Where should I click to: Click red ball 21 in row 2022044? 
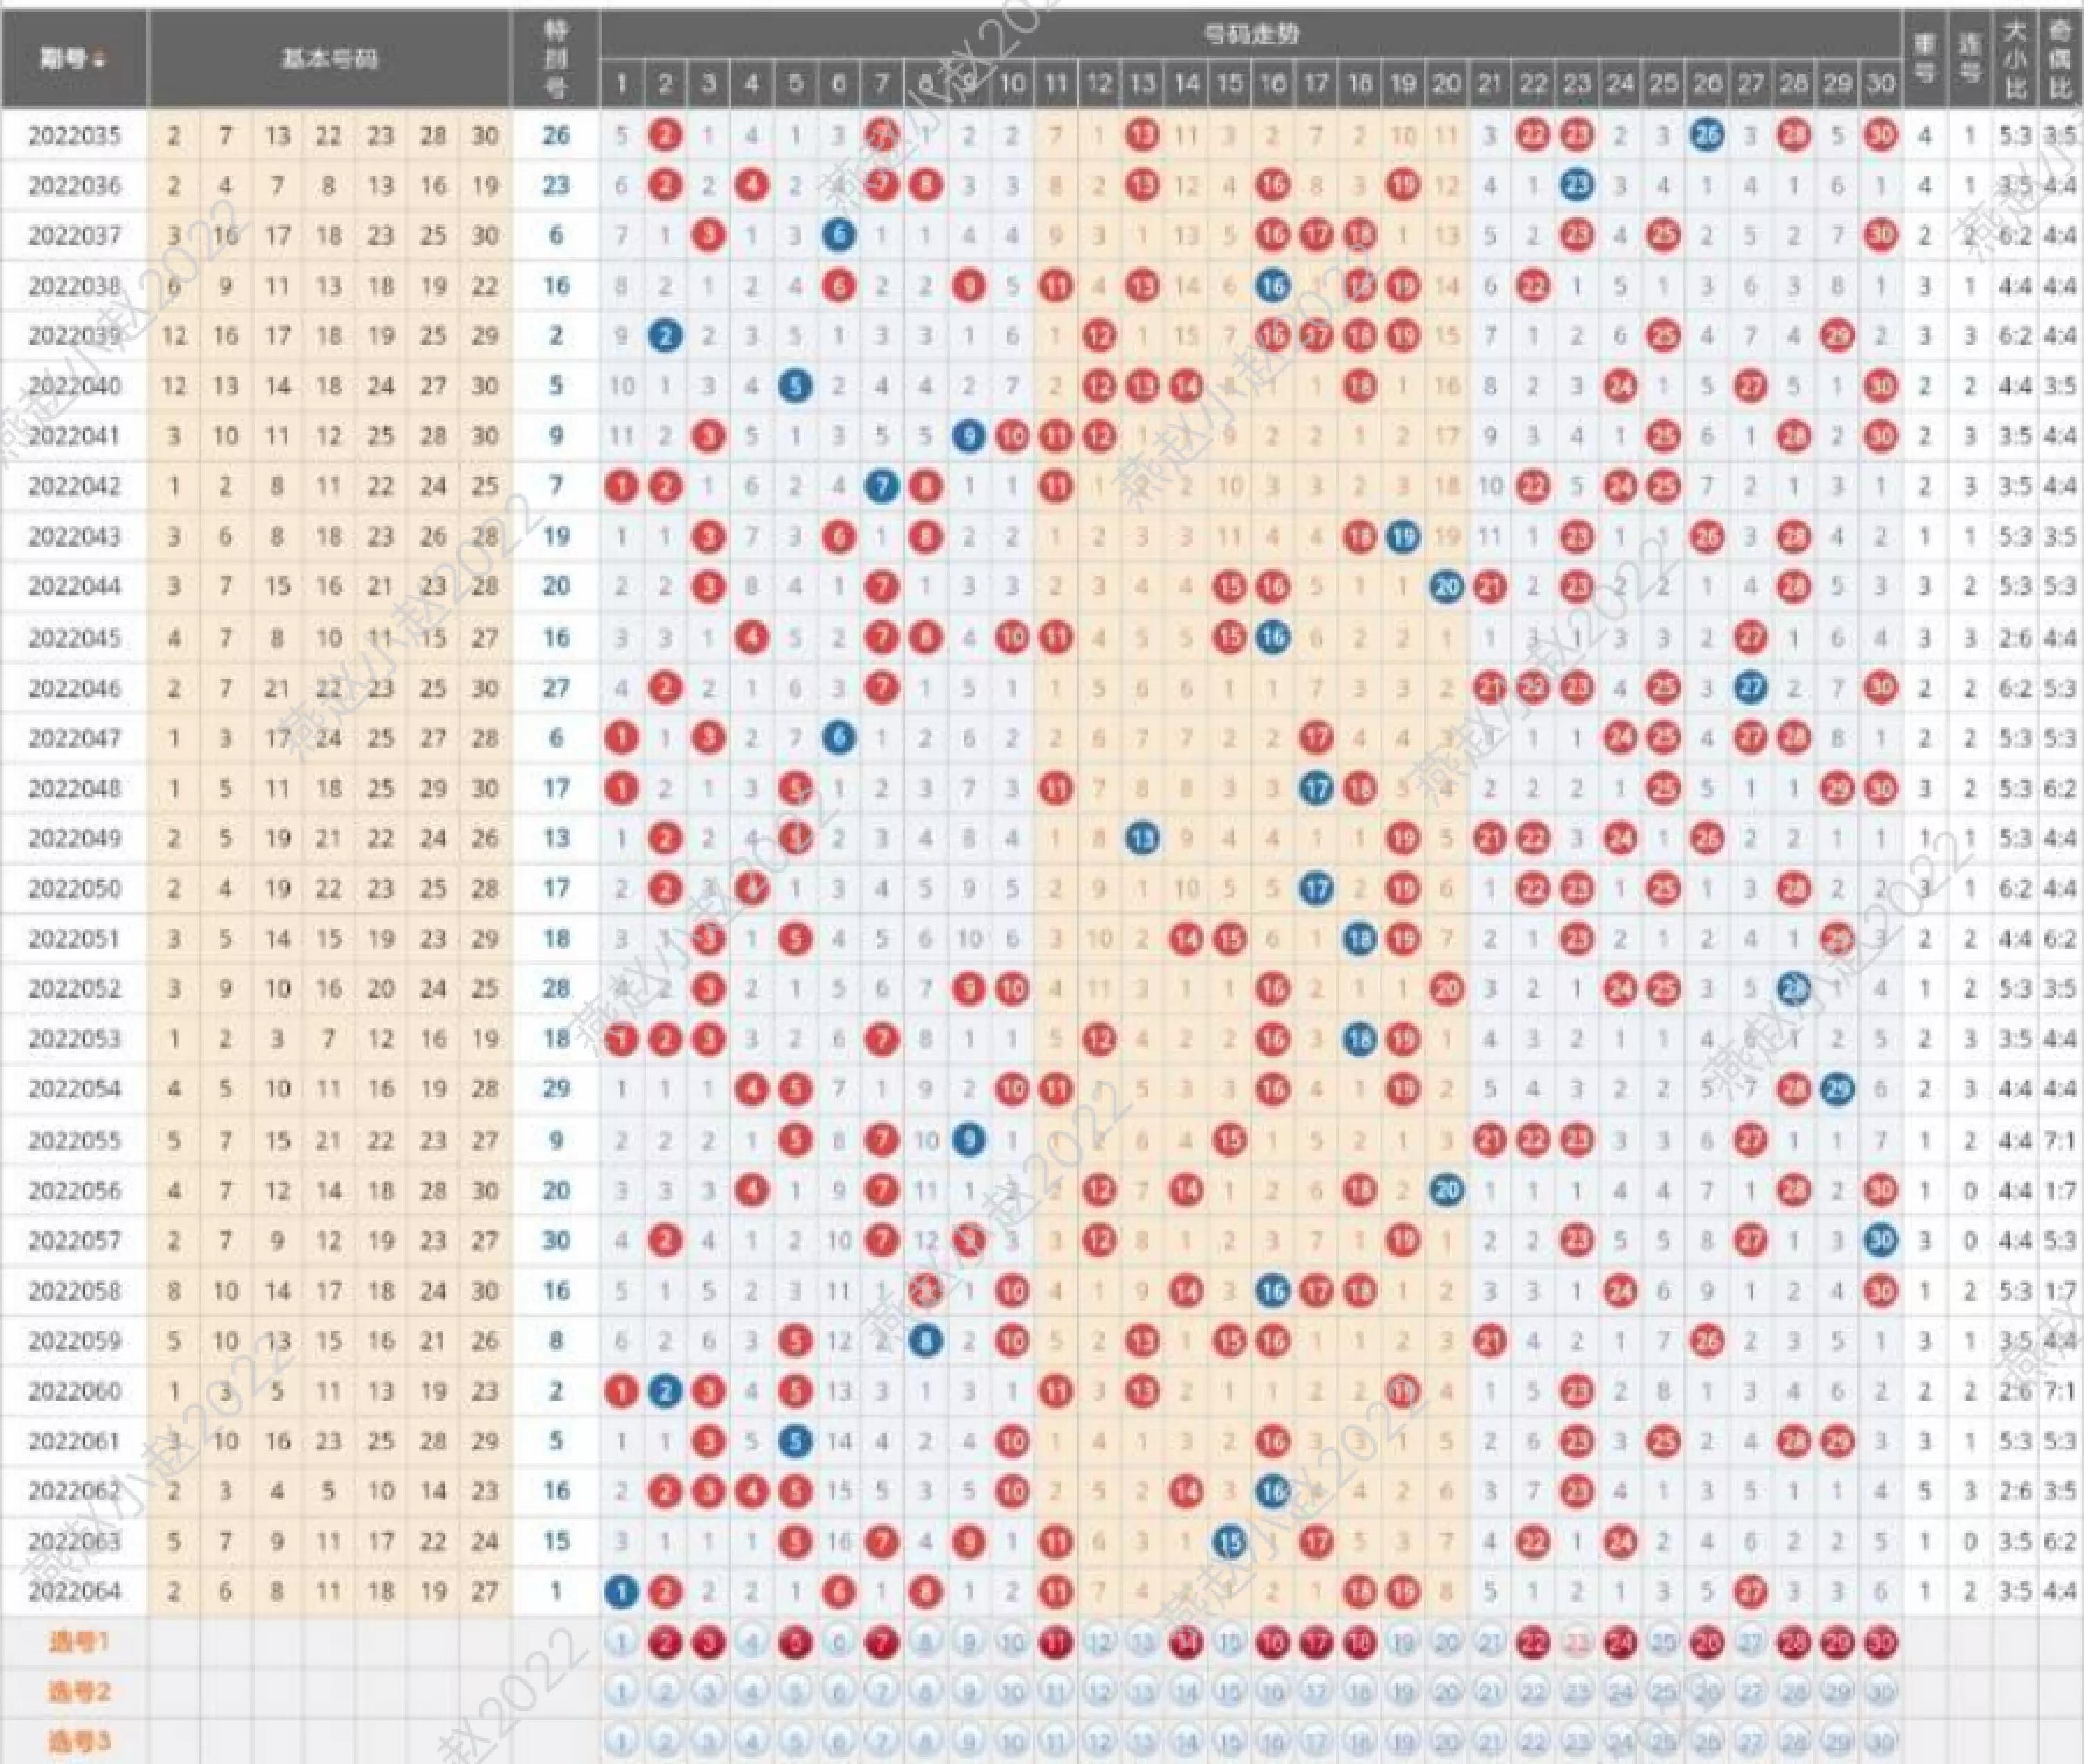pyautogui.click(x=1490, y=587)
